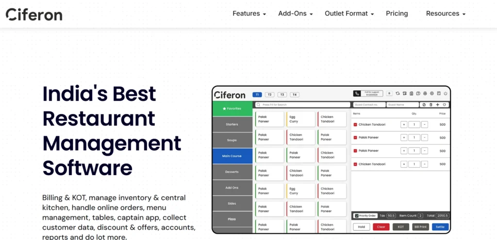497x240 pixels.
Task: Remove first Chicken Tandoori using red minus icon
Action: tap(355, 125)
